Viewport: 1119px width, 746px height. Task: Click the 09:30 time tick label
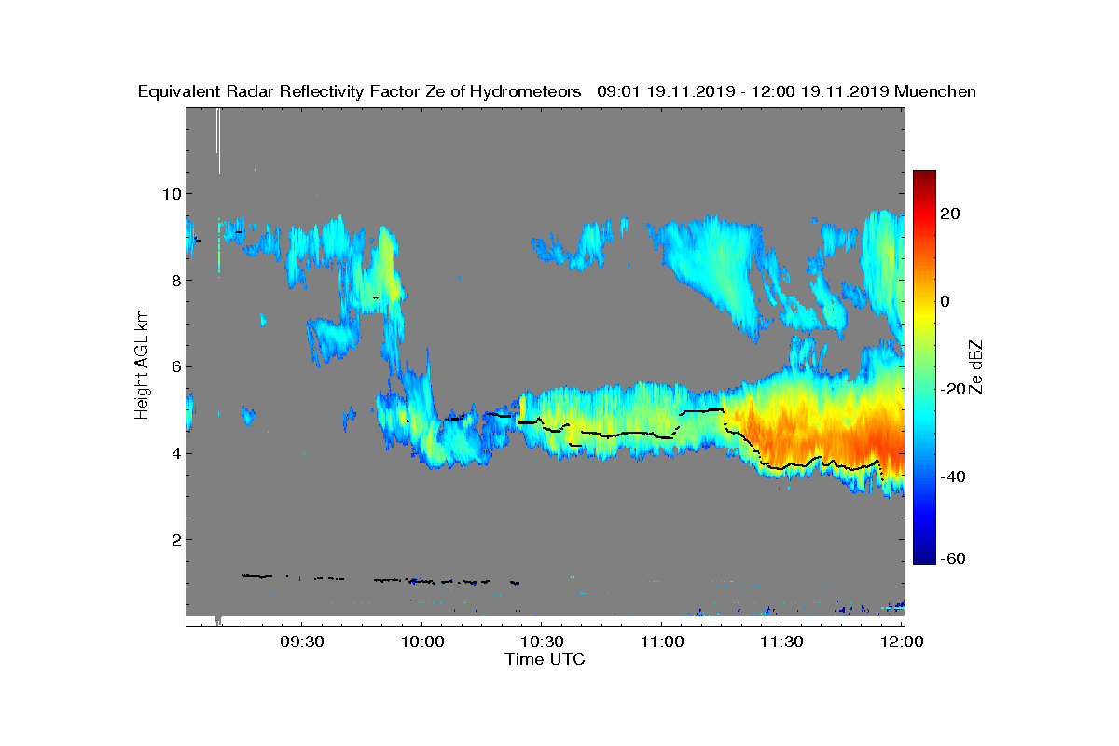click(x=301, y=642)
